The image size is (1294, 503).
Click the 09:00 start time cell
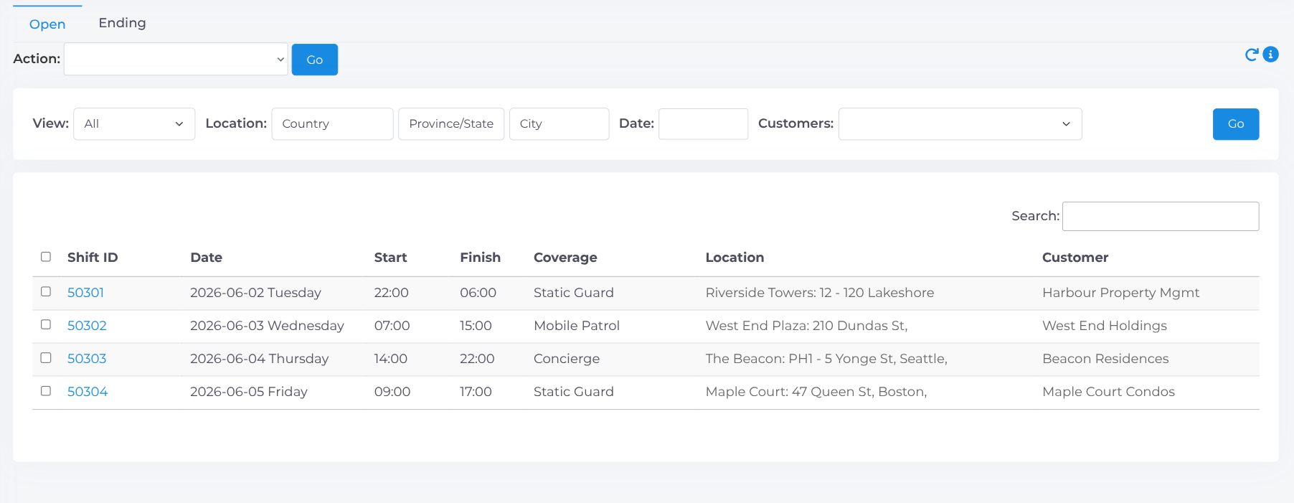pyautogui.click(x=392, y=392)
